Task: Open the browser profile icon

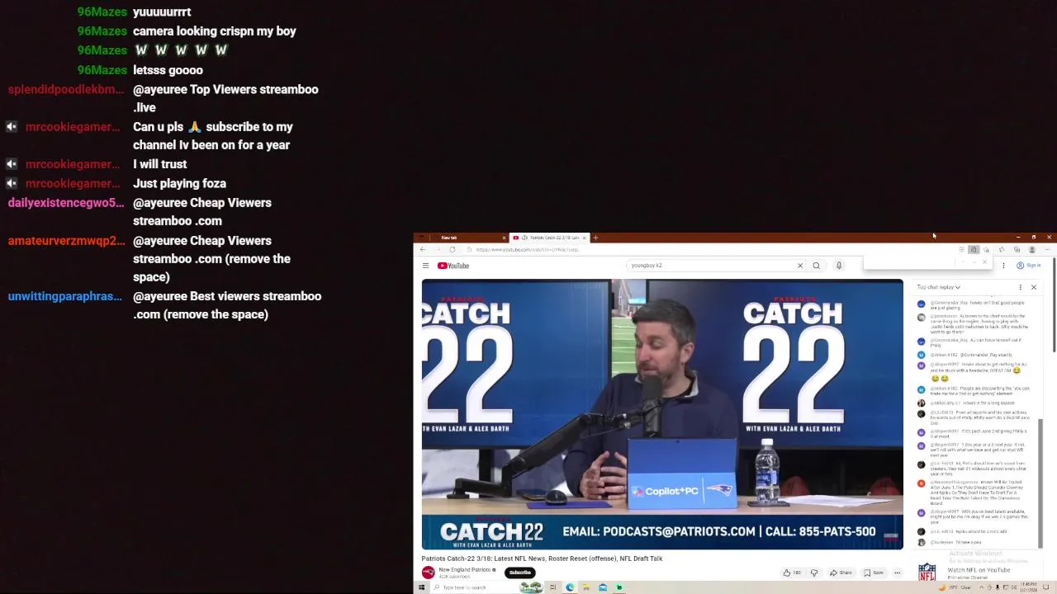Action: pyautogui.click(x=1031, y=249)
